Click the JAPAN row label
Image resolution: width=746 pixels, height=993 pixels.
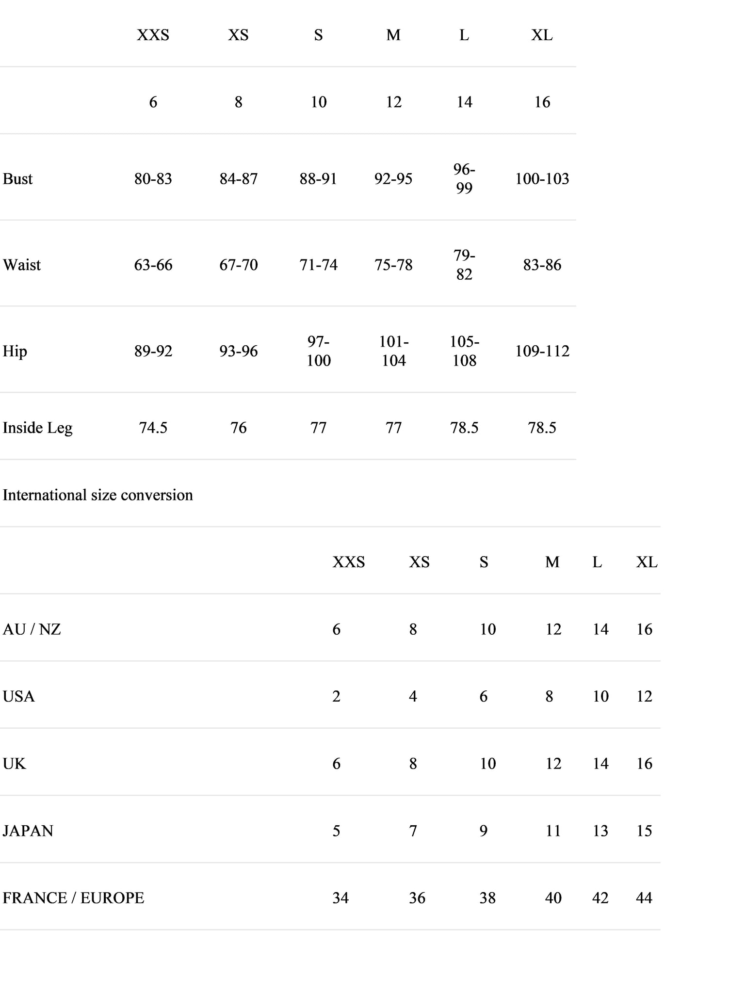28,831
